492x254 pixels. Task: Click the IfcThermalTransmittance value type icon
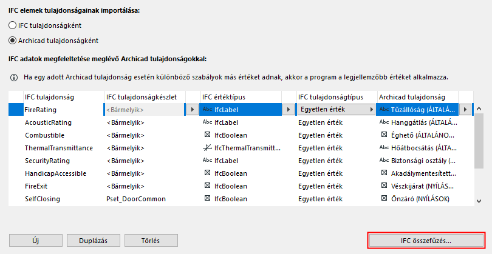(x=207, y=148)
